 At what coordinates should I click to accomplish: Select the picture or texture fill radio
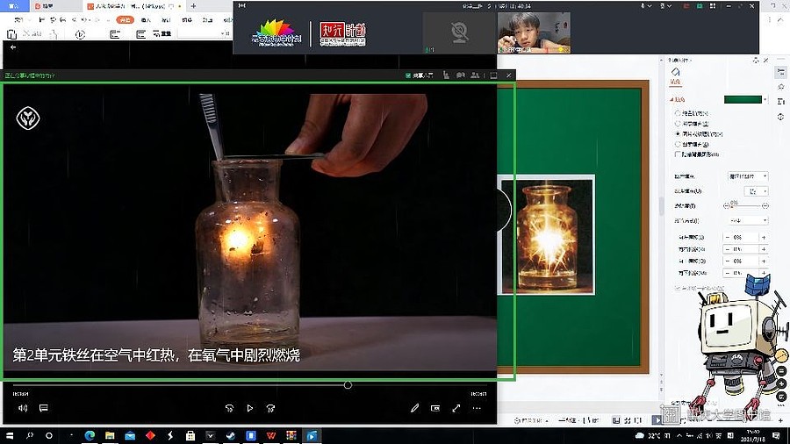click(678, 134)
